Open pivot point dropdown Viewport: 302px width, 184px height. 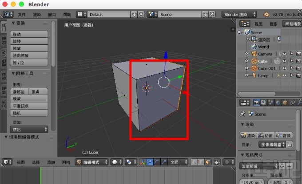pyautogui.click(x=131, y=162)
